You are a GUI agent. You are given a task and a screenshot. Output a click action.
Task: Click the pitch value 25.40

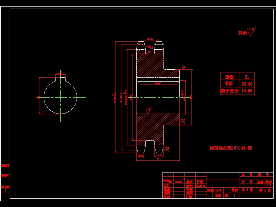click(x=247, y=84)
